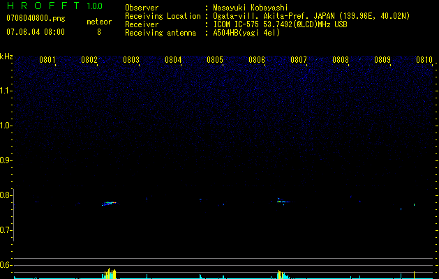Click the bright meteor echo after 0802

tap(109, 203)
